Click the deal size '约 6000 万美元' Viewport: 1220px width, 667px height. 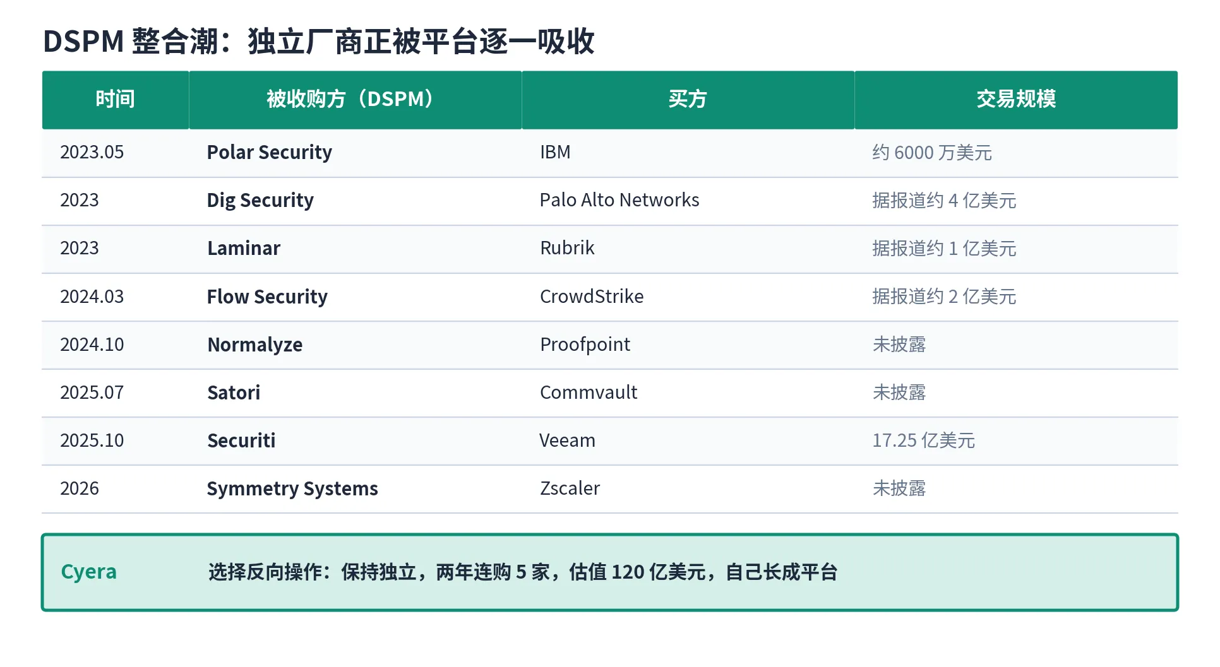coord(932,153)
